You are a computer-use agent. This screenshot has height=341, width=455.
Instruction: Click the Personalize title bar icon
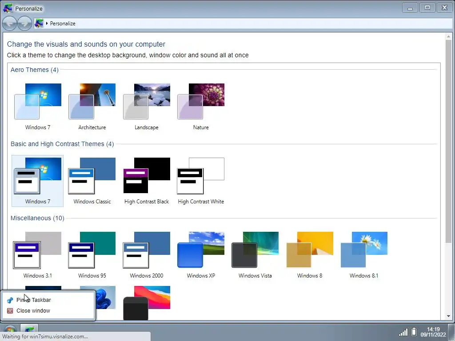8,8
